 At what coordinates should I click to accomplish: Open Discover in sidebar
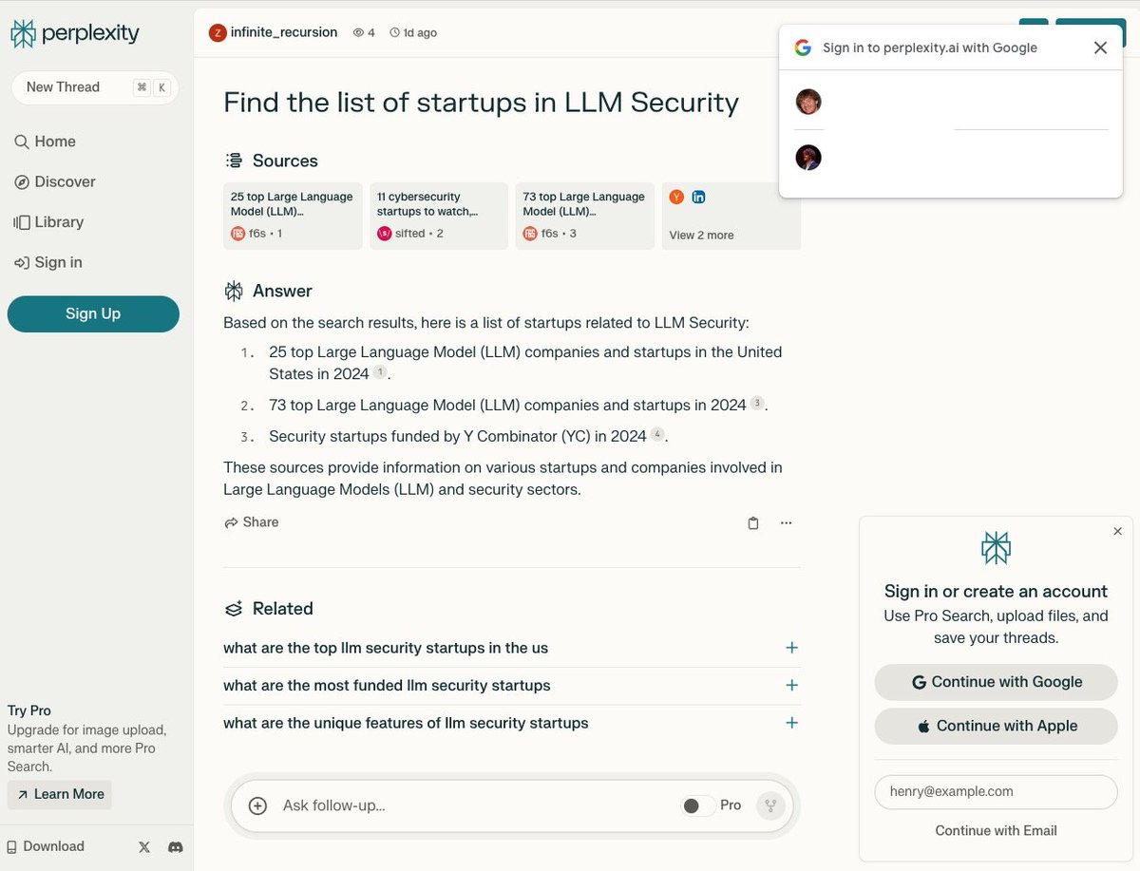point(54,181)
